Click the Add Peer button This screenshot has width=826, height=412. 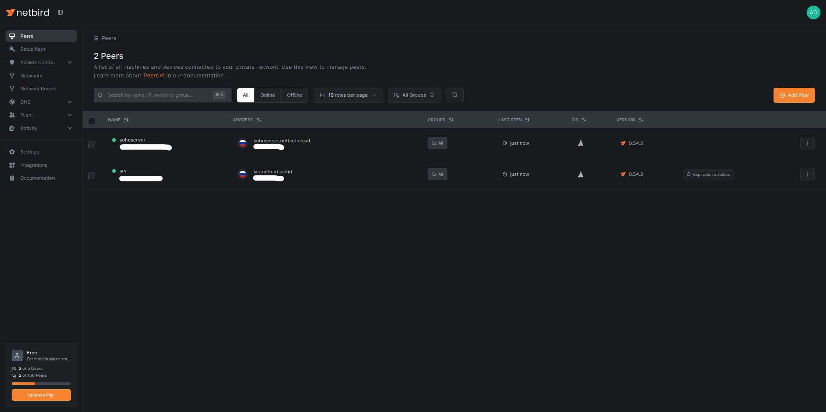794,95
